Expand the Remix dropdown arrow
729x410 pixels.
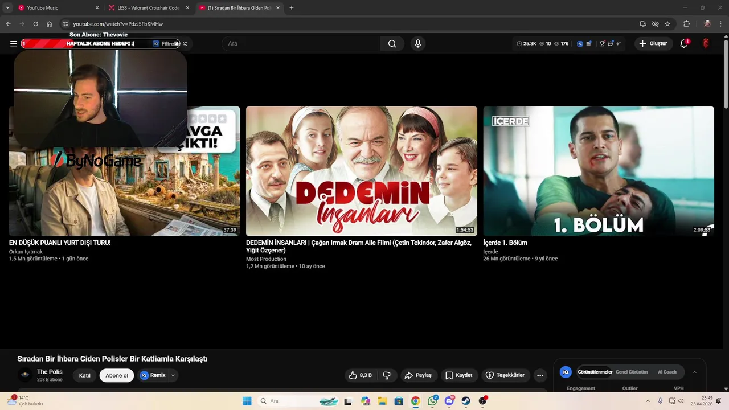click(173, 375)
